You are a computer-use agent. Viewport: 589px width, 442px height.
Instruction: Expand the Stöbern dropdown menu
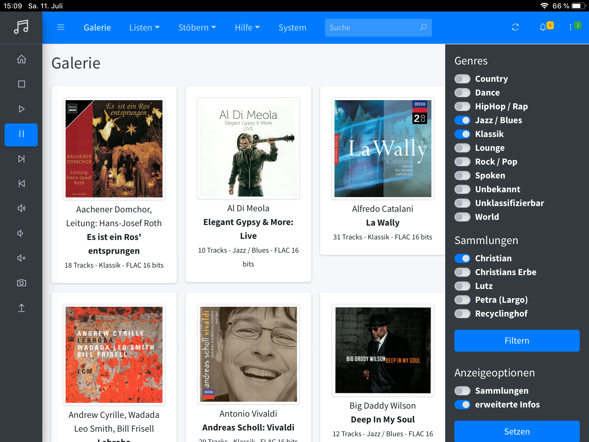[197, 27]
